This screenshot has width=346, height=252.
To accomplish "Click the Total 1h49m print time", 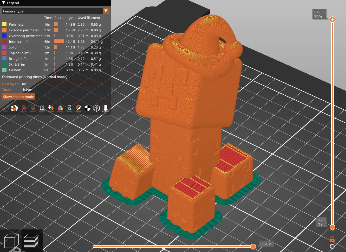I will pyautogui.click(x=27, y=90).
